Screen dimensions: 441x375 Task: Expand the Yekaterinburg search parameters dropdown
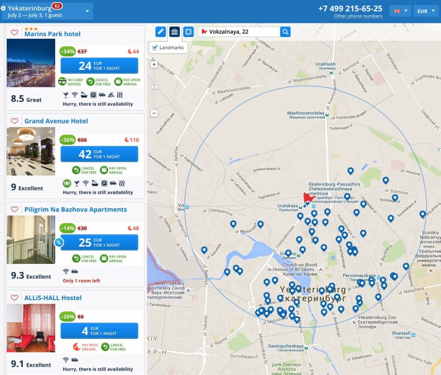[87, 11]
